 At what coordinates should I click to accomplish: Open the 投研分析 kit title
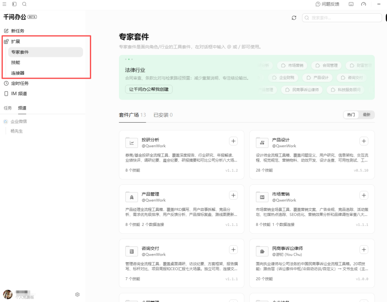[x=150, y=140]
